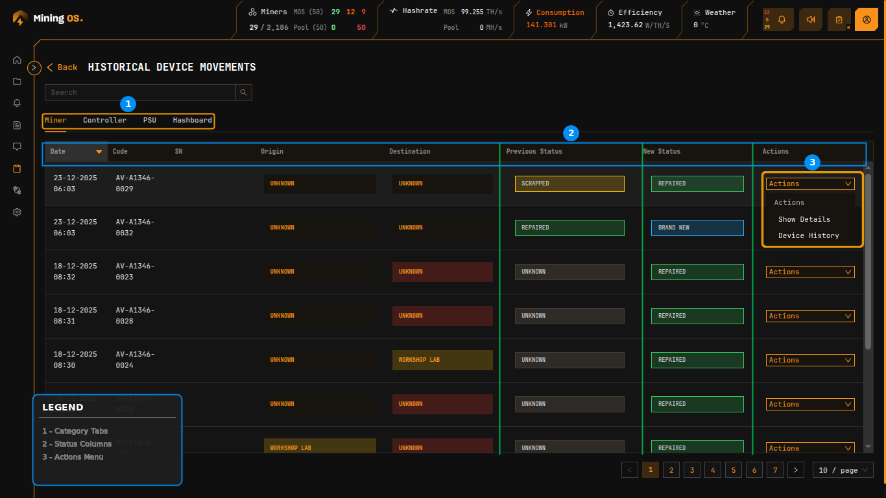Go to Home in the sidebar
Viewport: 886px width, 498px height.
pos(17,60)
